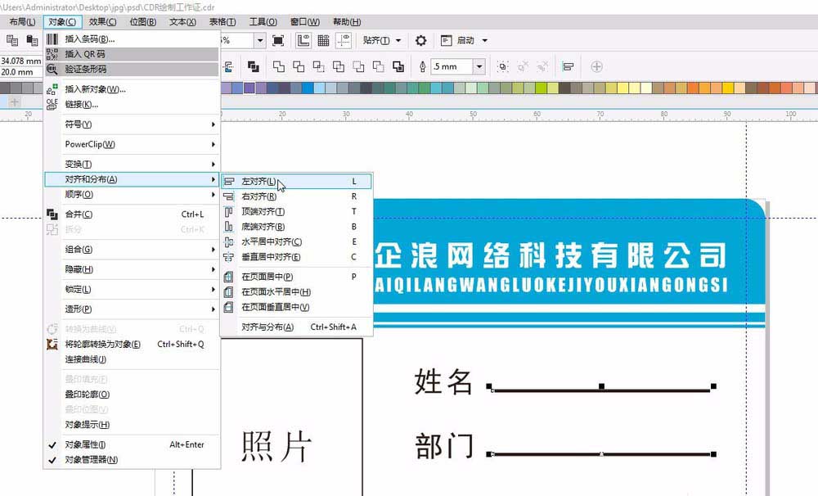The height and width of the screenshot is (496, 818).
Task: Uncheck Object Properties (对象属性) menu item
Action: click(132, 444)
